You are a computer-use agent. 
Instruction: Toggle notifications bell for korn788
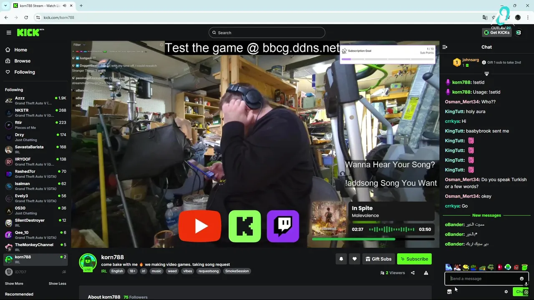[x=341, y=259]
